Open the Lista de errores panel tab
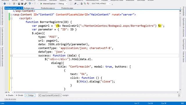The height and width of the screenshot is (105, 186). point(10,99)
